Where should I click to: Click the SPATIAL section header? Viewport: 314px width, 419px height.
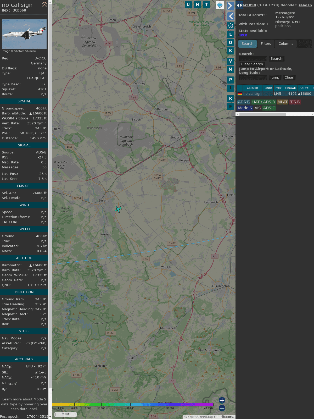(24, 101)
